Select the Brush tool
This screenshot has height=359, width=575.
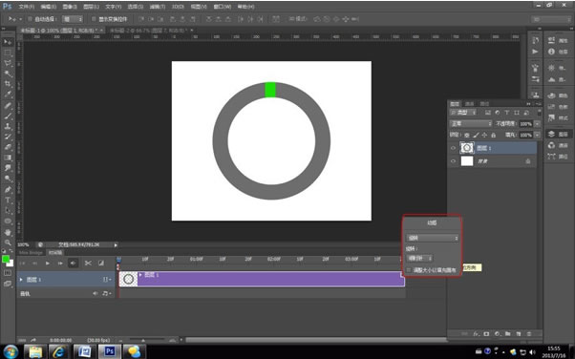[x=8, y=116]
